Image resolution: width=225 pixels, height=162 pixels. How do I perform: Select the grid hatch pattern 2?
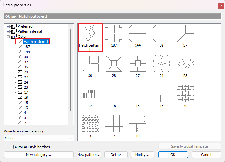[x=114, y=124]
